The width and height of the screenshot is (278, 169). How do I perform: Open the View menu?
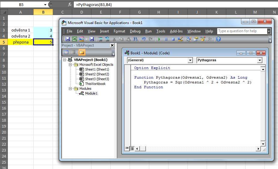[x=91, y=31]
